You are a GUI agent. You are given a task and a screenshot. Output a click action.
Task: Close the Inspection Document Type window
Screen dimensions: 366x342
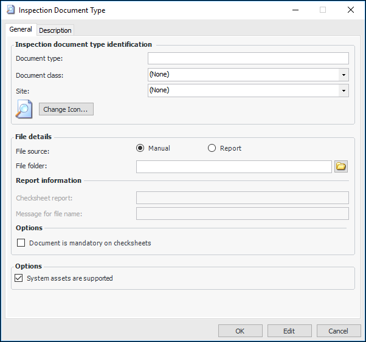coord(350,10)
